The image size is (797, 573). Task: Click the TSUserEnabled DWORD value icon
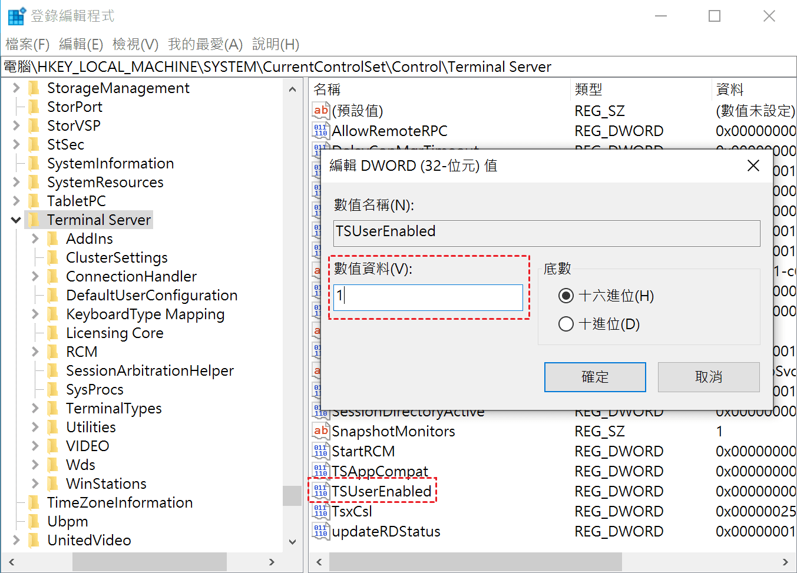(320, 491)
